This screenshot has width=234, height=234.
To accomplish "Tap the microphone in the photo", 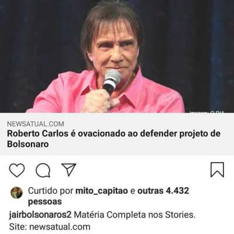I will click(x=111, y=81).
